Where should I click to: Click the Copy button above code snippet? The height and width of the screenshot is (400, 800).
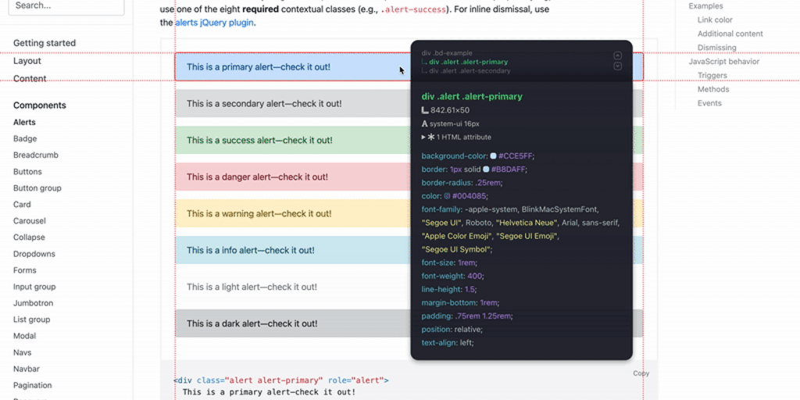click(641, 373)
